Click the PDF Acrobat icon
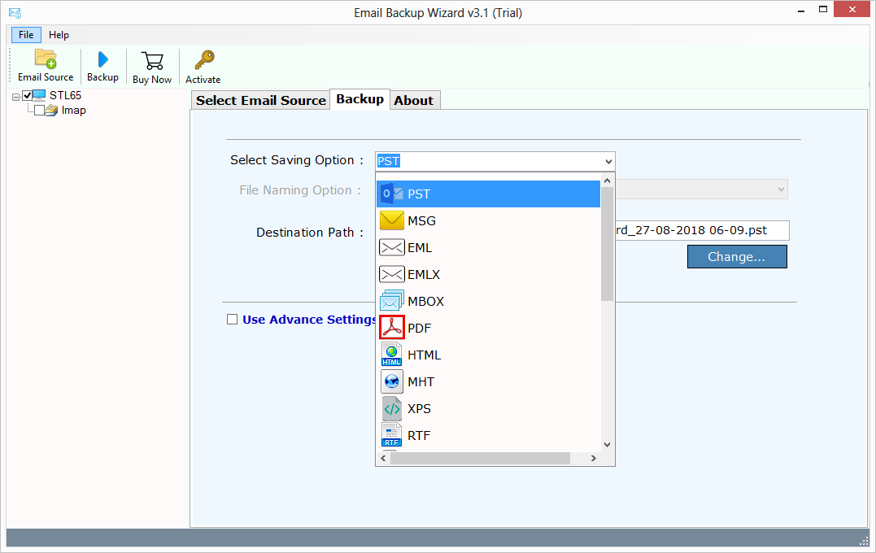This screenshot has height=553, width=876. click(391, 328)
